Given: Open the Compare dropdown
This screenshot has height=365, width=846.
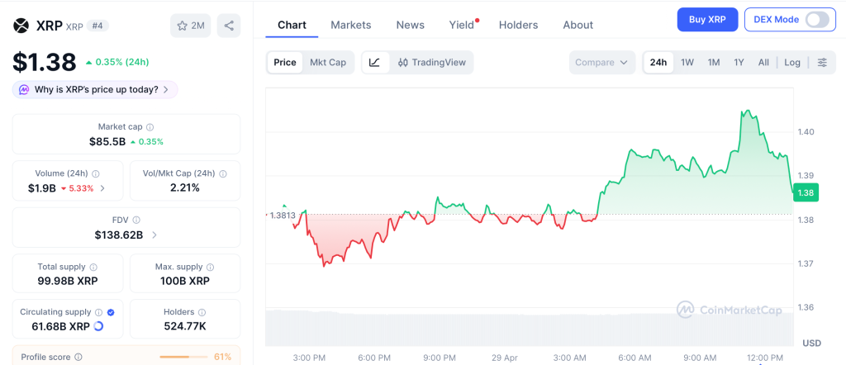Looking at the screenshot, I should 602,63.
